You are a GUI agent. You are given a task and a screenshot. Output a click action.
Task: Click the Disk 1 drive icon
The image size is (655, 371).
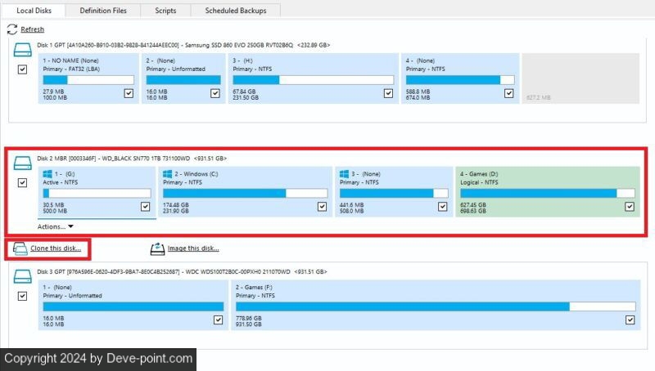[24, 51]
